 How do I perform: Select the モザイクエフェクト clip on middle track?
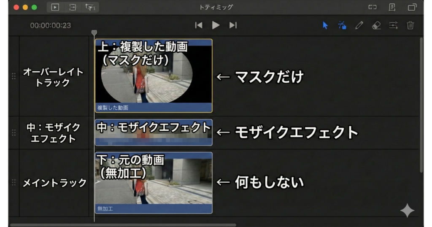coord(154,132)
